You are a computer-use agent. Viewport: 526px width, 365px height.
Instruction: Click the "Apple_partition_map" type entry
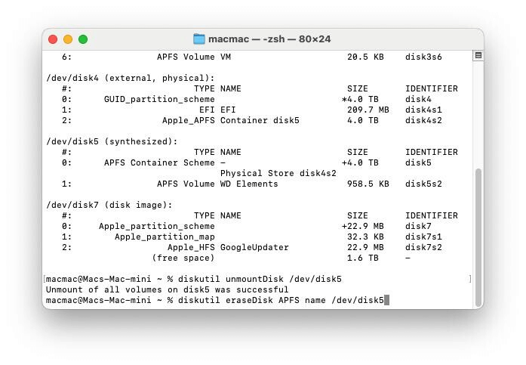tap(165, 237)
